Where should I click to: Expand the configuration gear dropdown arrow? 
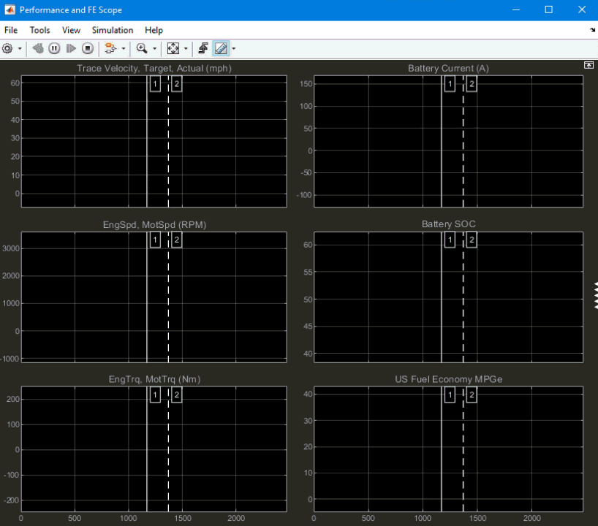pyautogui.click(x=20, y=49)
